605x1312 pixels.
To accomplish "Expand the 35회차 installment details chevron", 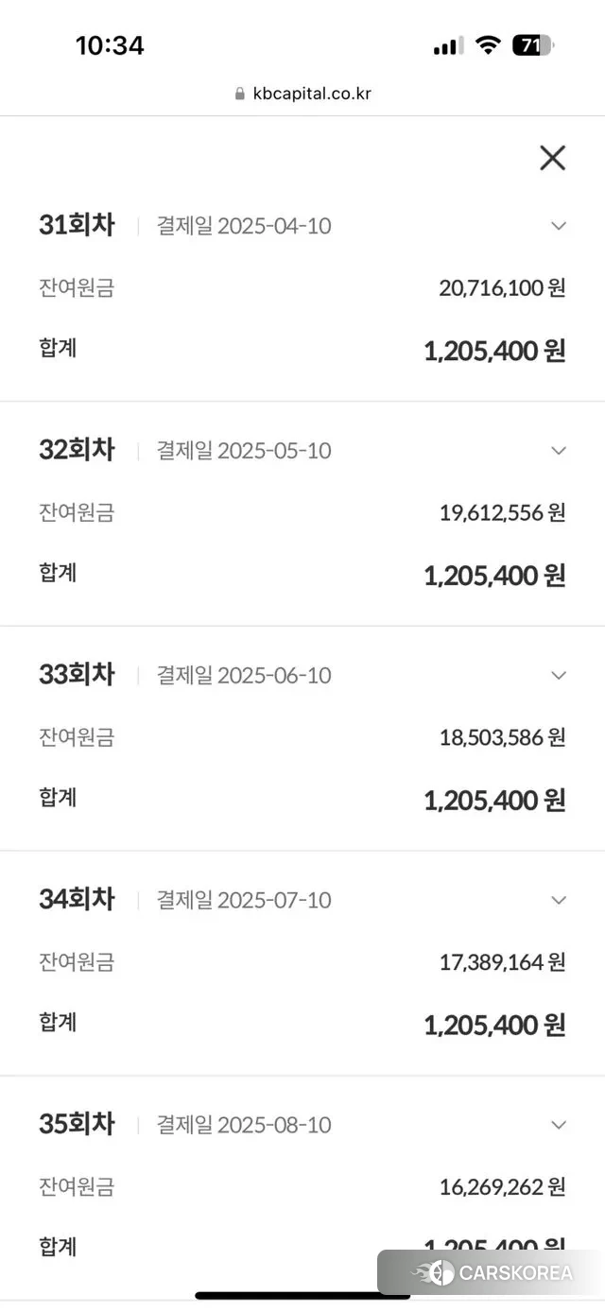I will tap(559, 1125).
